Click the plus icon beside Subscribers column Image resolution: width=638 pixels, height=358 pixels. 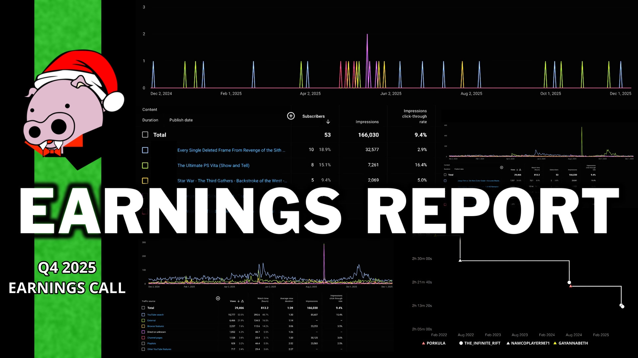291,116
